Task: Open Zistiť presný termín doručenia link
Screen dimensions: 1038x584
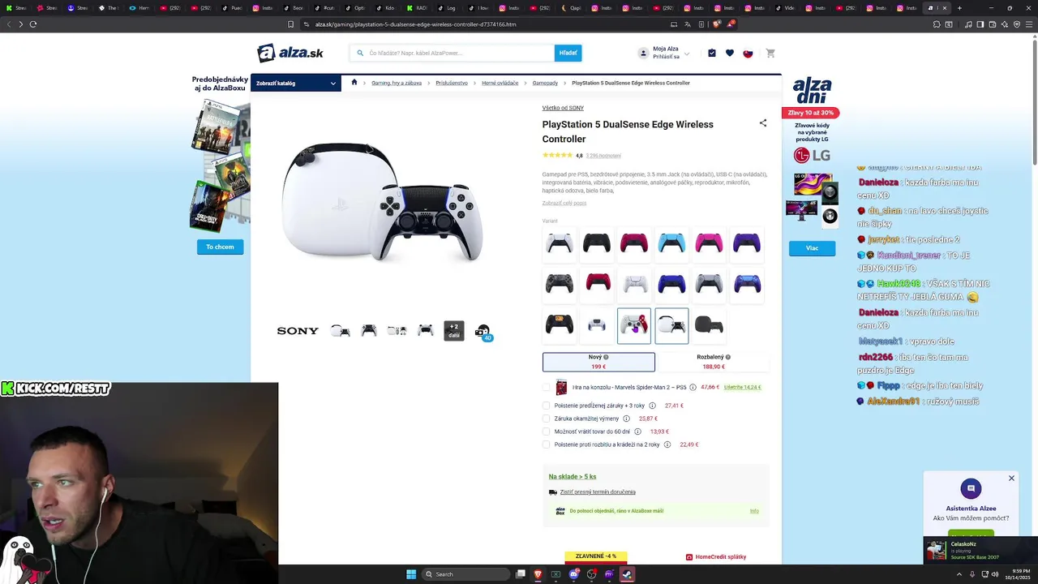Action: pyautogui.click(x=598, y=492)
